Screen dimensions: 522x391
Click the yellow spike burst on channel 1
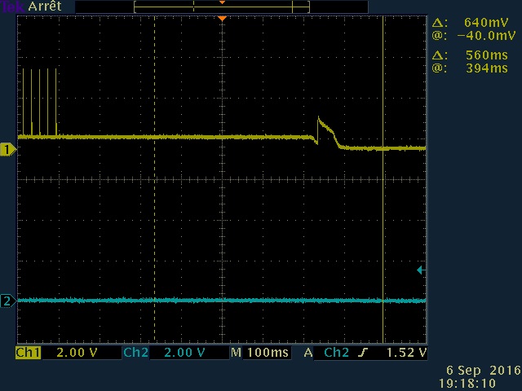coord(40,103)
